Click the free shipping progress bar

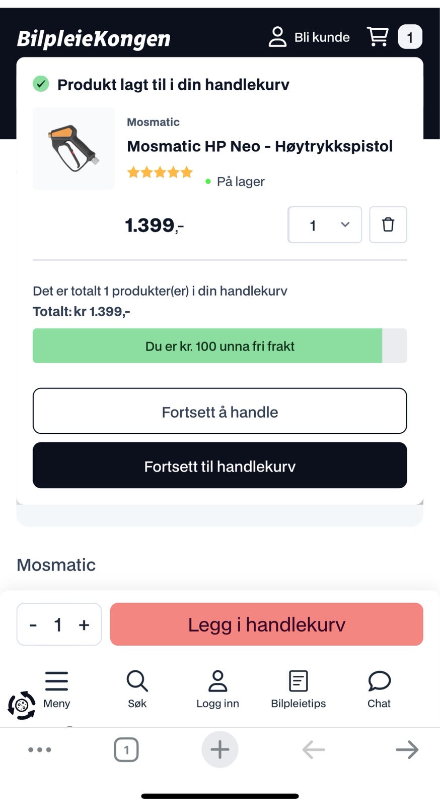220,346
